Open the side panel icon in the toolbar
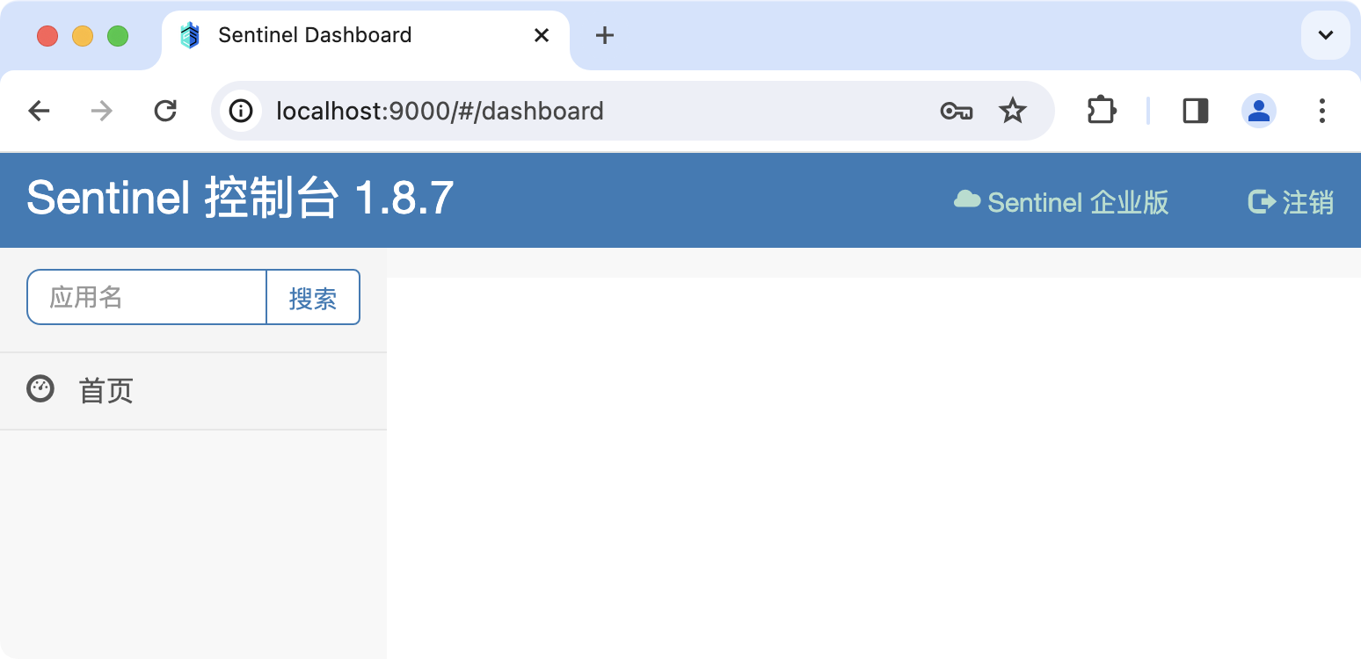 pyautogui.click(x=1195, y=111)
